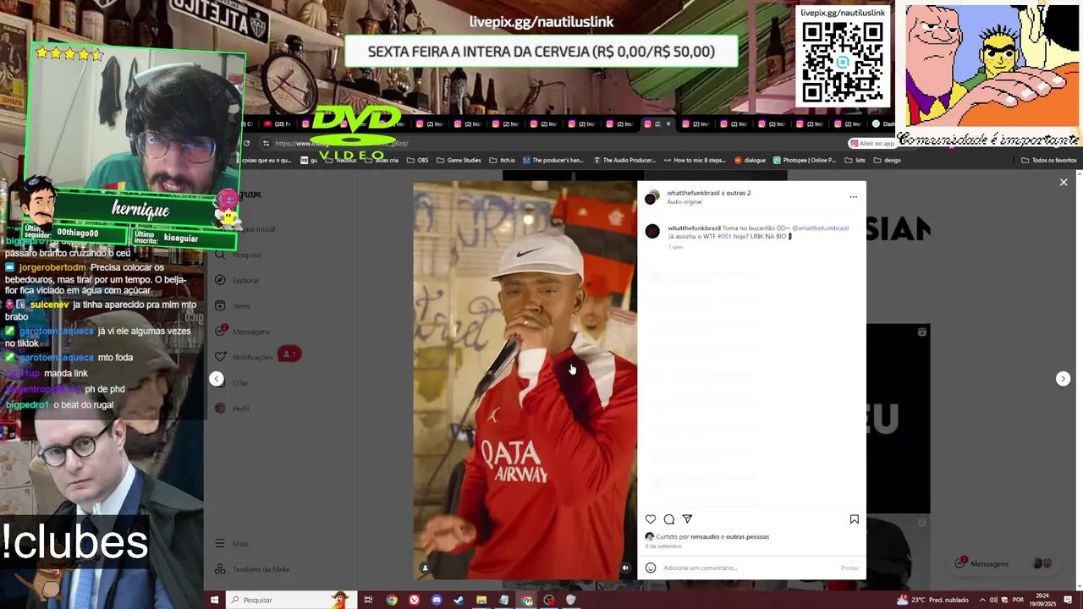1083x609 pixels.
Task: Click POR language indicator
Action: [x=1018, y=600]
